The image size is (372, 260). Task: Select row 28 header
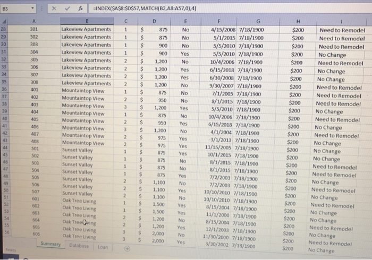4,29
